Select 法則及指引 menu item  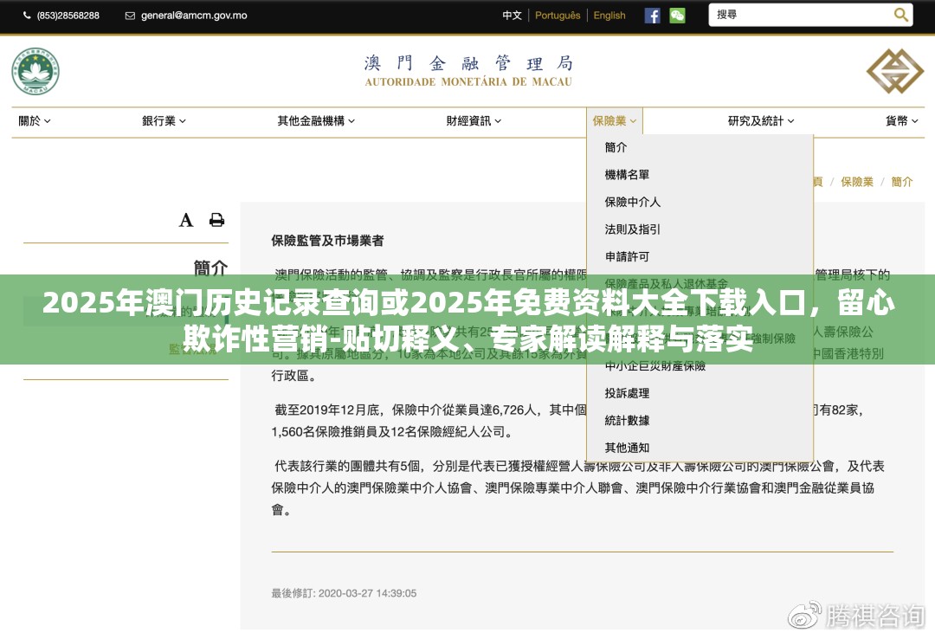tap(633, 229)
